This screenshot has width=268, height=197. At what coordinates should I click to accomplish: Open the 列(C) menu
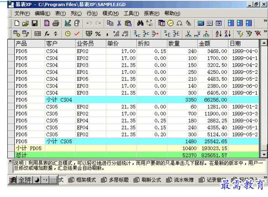[x=76, y=13]
